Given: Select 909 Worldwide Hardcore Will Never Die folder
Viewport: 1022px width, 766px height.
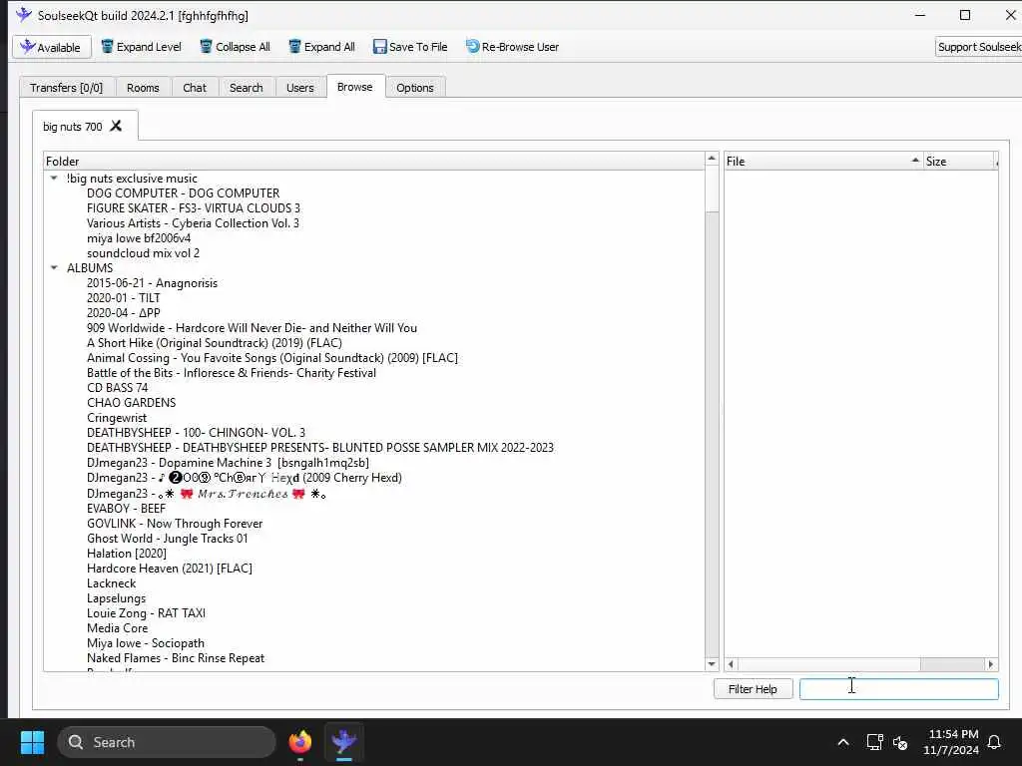Looking at the screenshot, I should click(x=253, y=328).
